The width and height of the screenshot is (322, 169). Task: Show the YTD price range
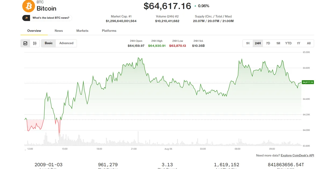(x=288, y=43)
